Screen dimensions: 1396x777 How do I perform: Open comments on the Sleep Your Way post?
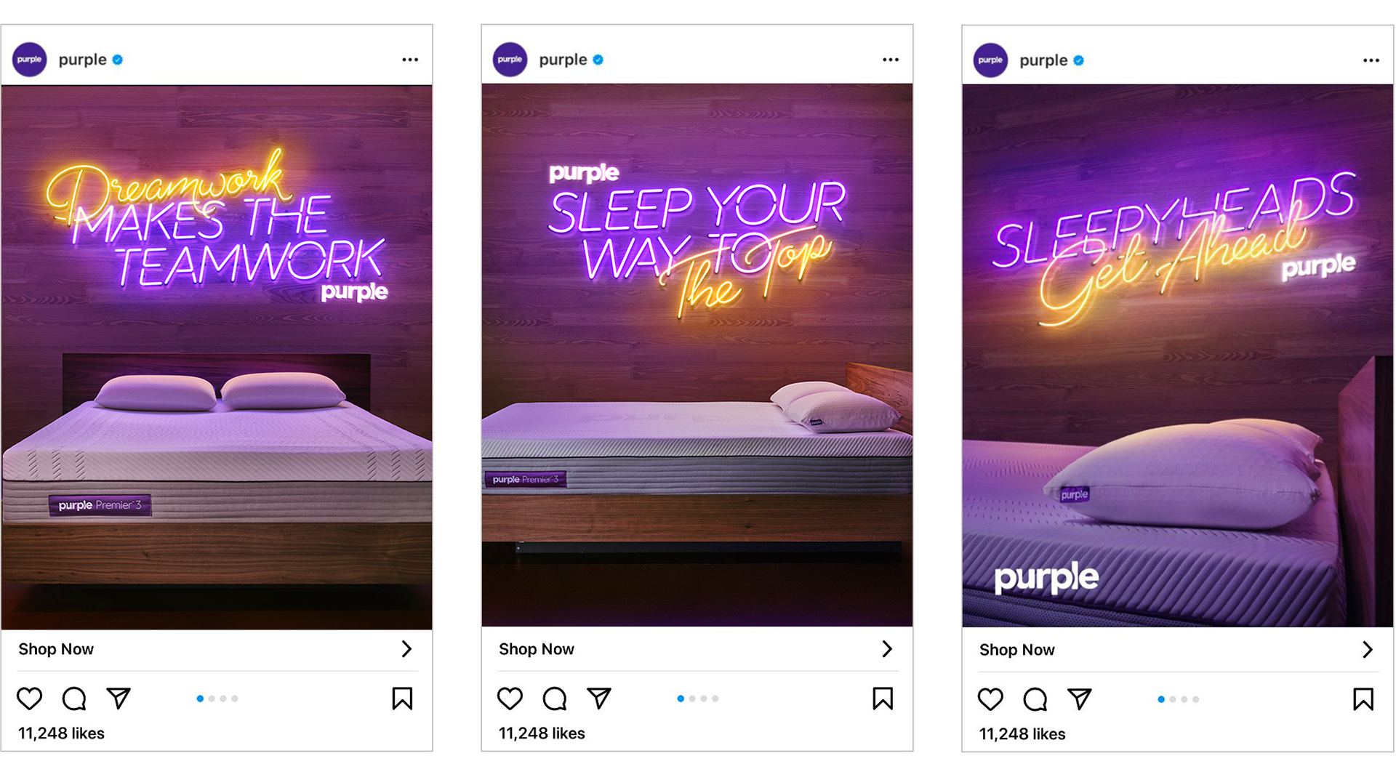click(555, 699)
